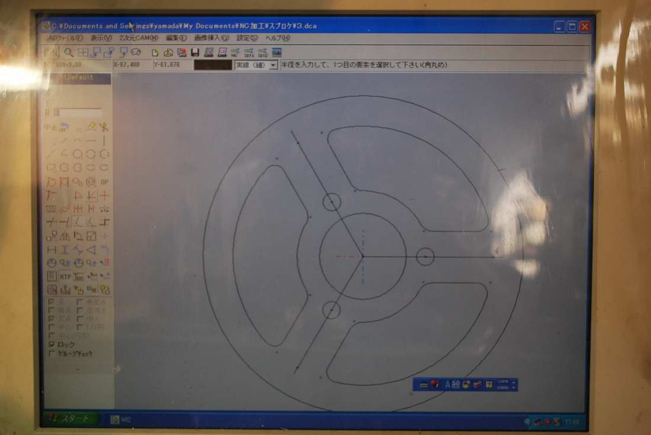Open the 実線 line type dropdown
The width and height of the screenshot is (651, 435).
pos(273,65)
